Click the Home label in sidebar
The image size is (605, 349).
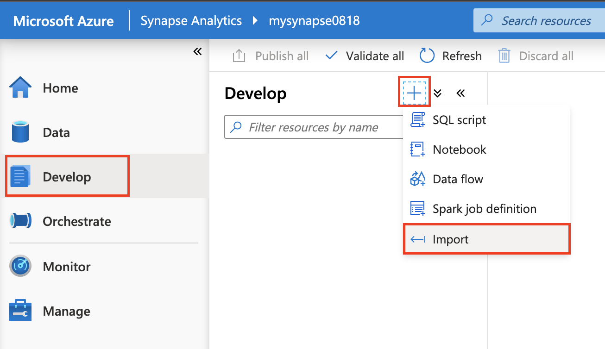60,88
